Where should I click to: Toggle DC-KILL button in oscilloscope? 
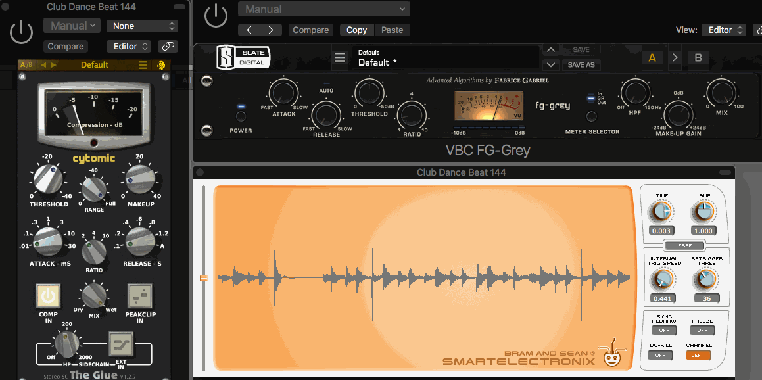tap(660, 355)
